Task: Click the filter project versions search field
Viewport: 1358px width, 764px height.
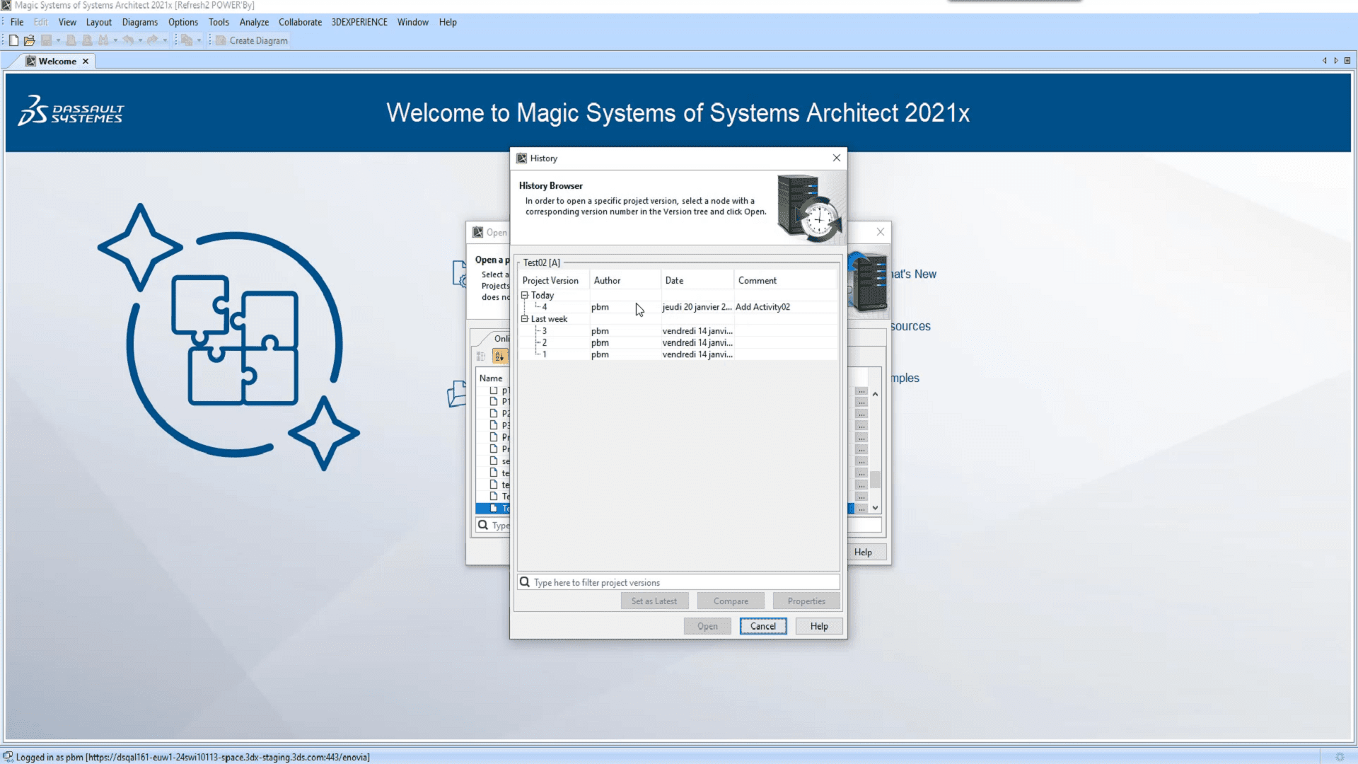Action: point(678,582)
